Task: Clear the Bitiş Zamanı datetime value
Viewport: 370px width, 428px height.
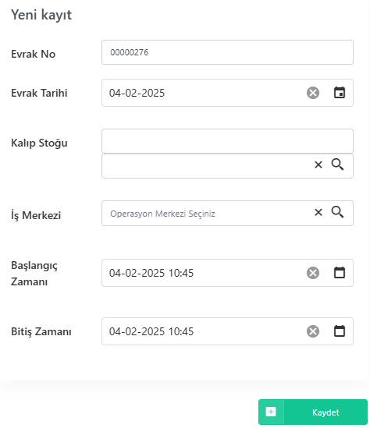Action: coord(313,331)
